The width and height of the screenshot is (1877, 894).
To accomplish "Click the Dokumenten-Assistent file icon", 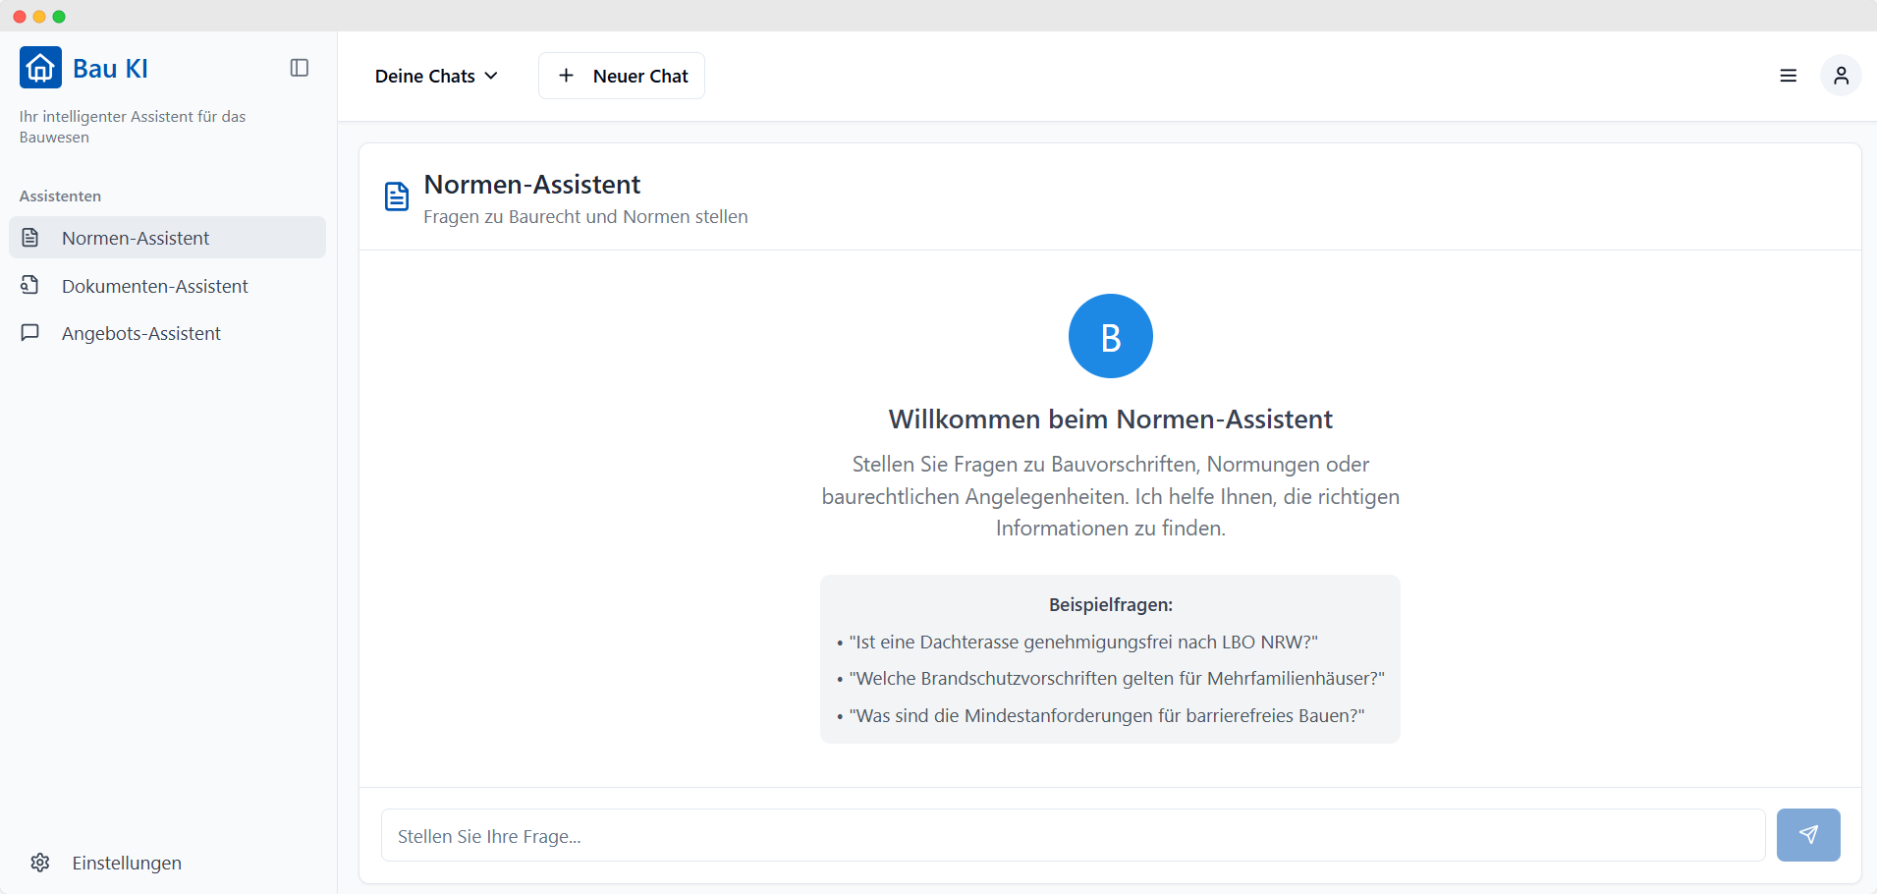I will [30, 285].
